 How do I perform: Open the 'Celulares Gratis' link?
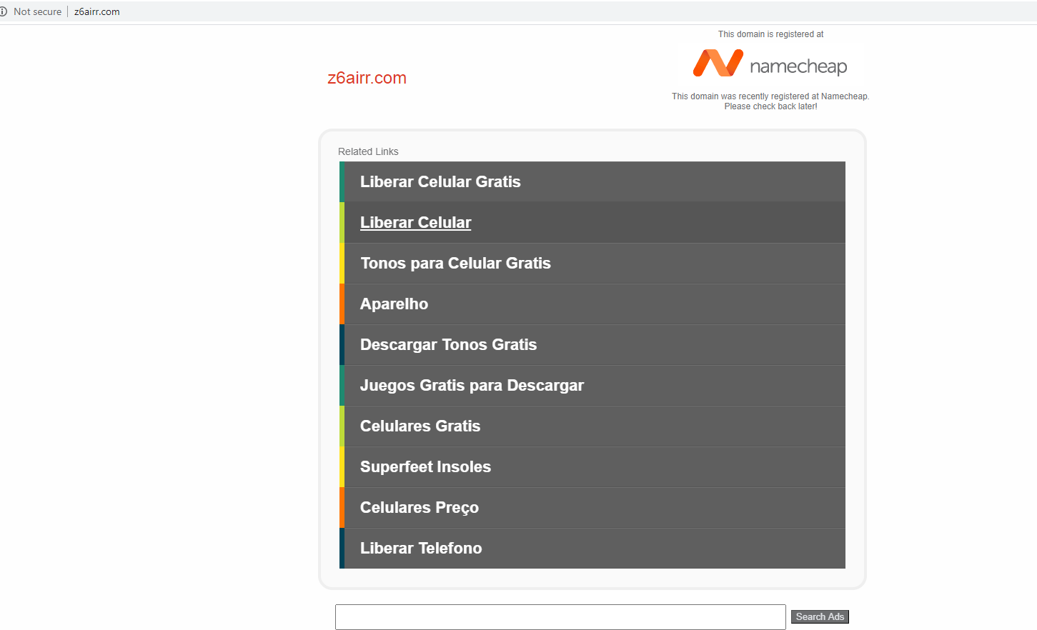(x=420, y=426)
